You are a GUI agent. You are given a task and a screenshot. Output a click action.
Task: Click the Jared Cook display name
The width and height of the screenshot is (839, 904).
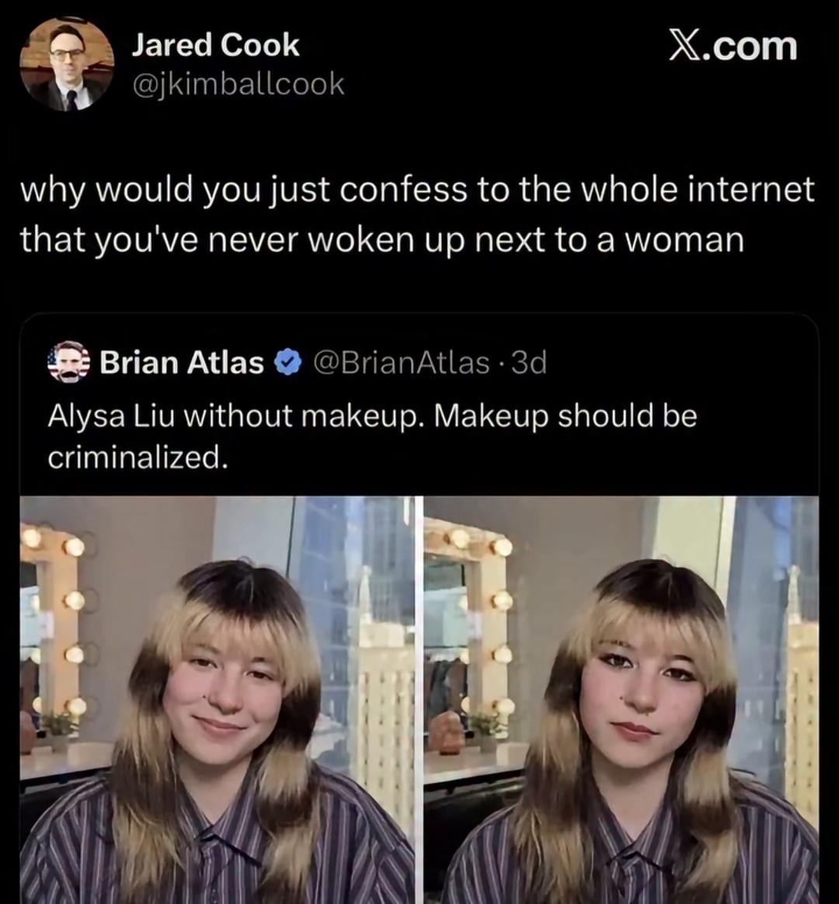click(x=215, y=45)
